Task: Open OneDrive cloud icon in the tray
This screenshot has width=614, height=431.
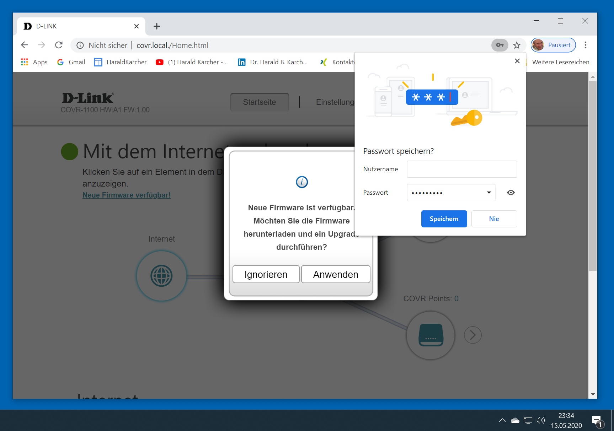Action: [x=515, y=421]
